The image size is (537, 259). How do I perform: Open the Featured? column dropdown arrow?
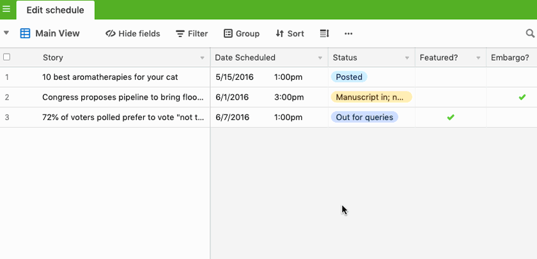[478, 58]
